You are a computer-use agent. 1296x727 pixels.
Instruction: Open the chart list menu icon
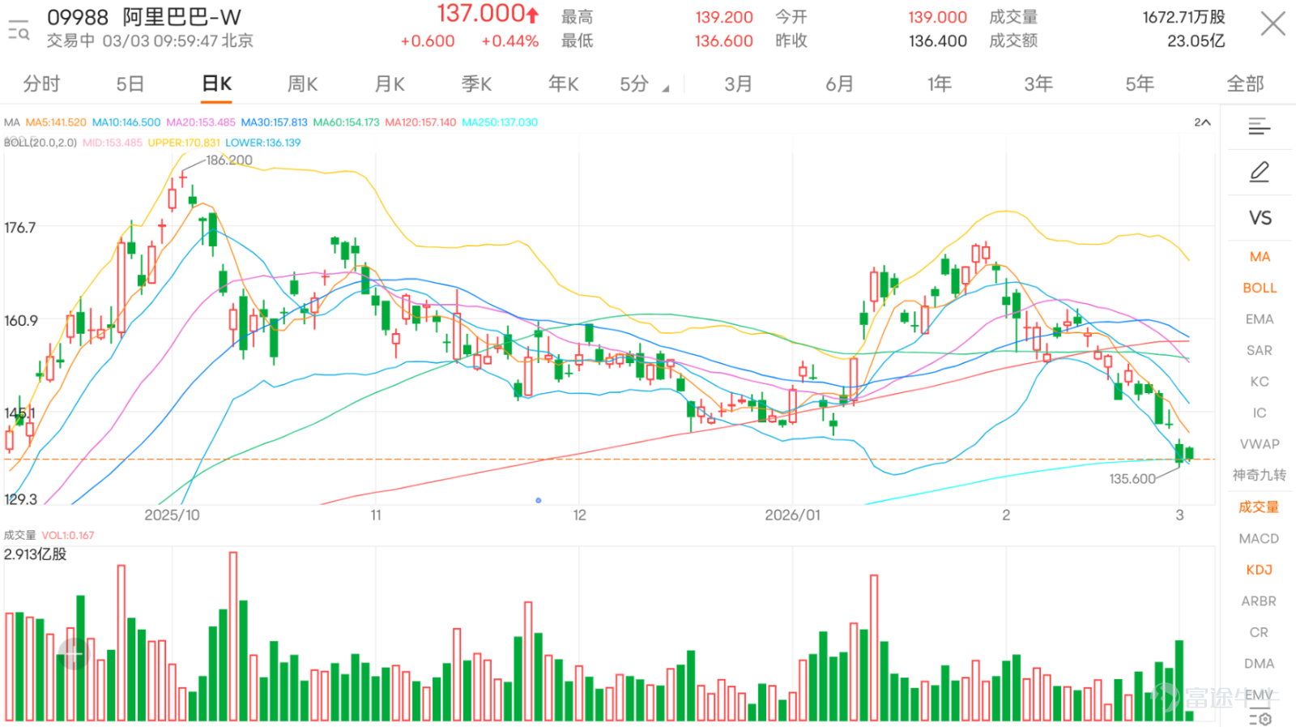[x=1259, y=126]
